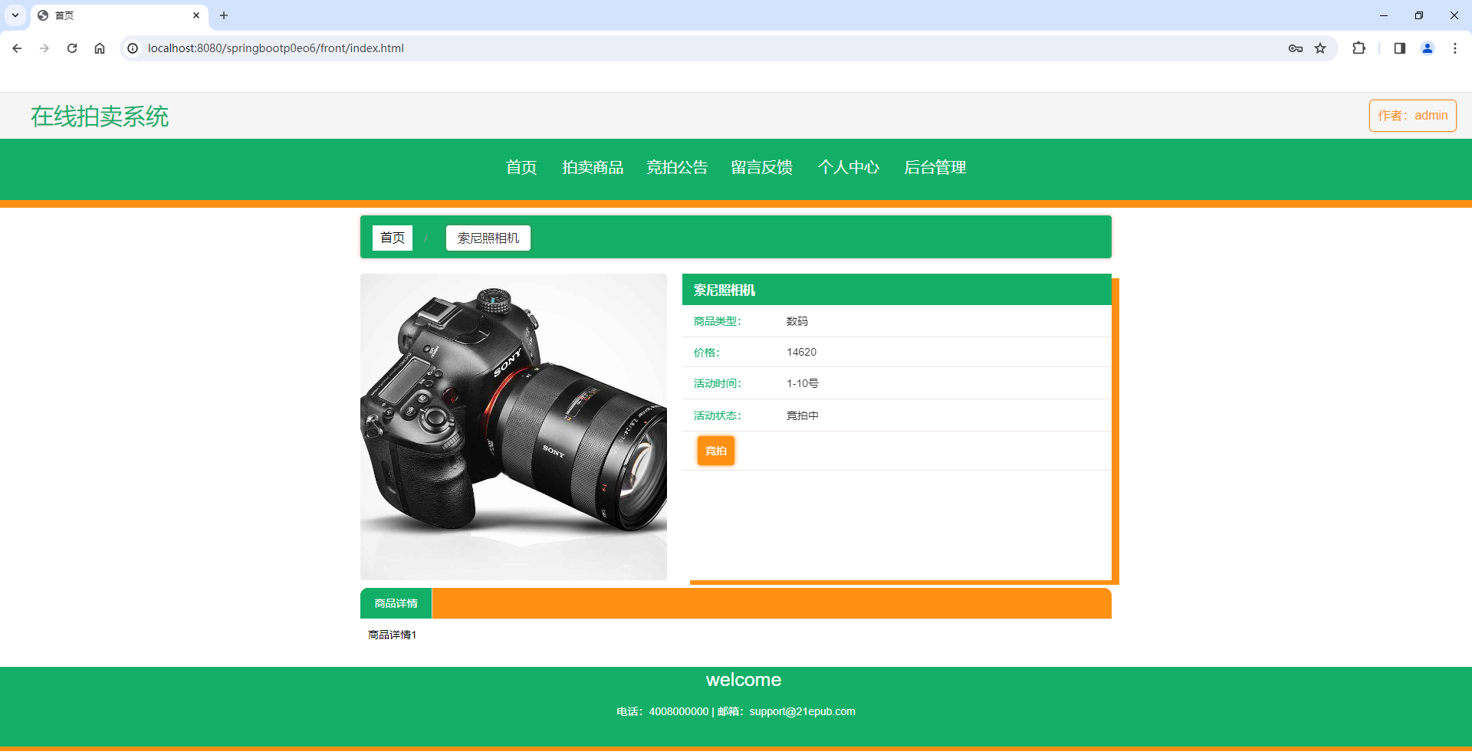Click the browser forward arrow
This screenshot has width=1472, height=755.
[x=44, y=48]
